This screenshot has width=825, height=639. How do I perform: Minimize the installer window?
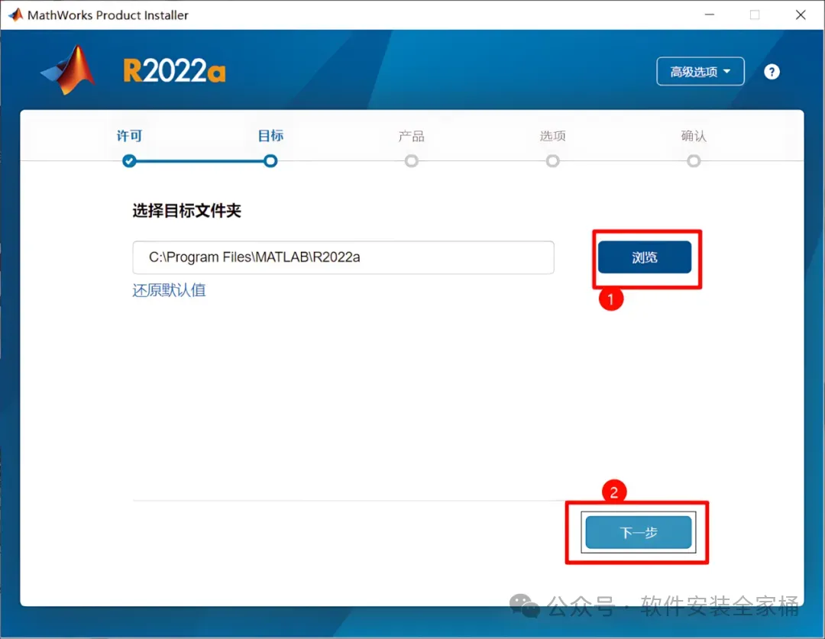click(710, 15)
